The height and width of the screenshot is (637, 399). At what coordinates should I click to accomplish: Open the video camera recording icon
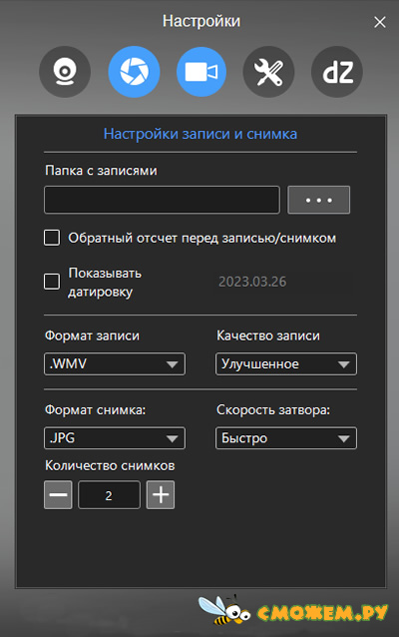click(x=201, y=72)
